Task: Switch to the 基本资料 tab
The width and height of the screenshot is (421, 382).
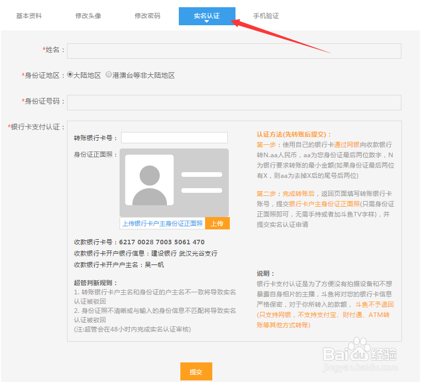Action: click(28, 15)
